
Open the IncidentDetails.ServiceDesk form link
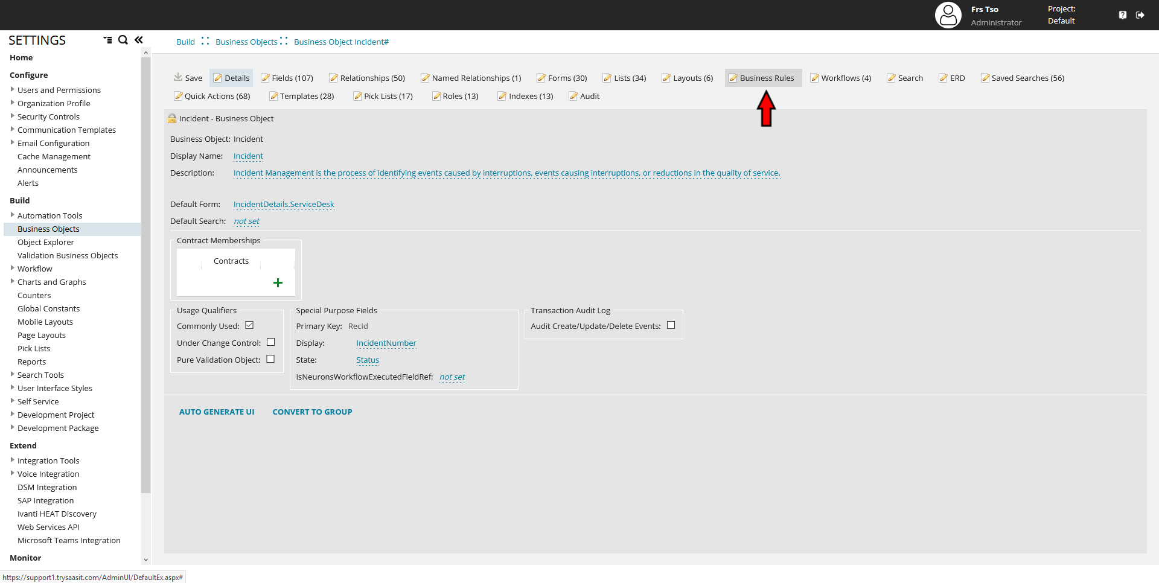pos(284,204)
